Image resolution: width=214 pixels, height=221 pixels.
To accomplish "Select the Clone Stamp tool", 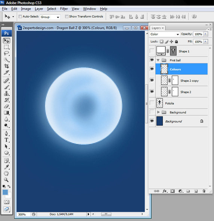I will (6, 93).
